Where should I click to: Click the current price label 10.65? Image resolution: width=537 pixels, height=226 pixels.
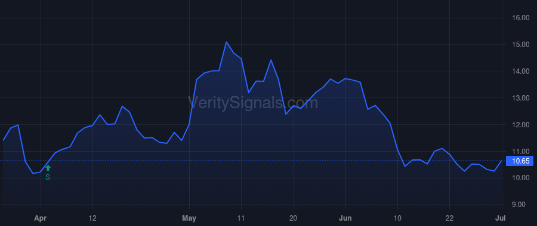coord(520,161)
